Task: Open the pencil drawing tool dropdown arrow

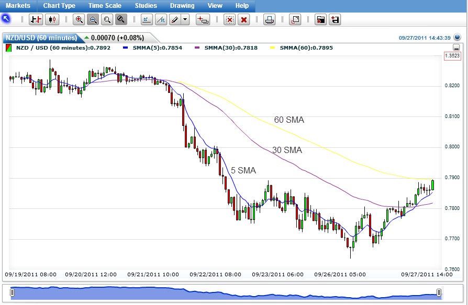Action: 185,20
